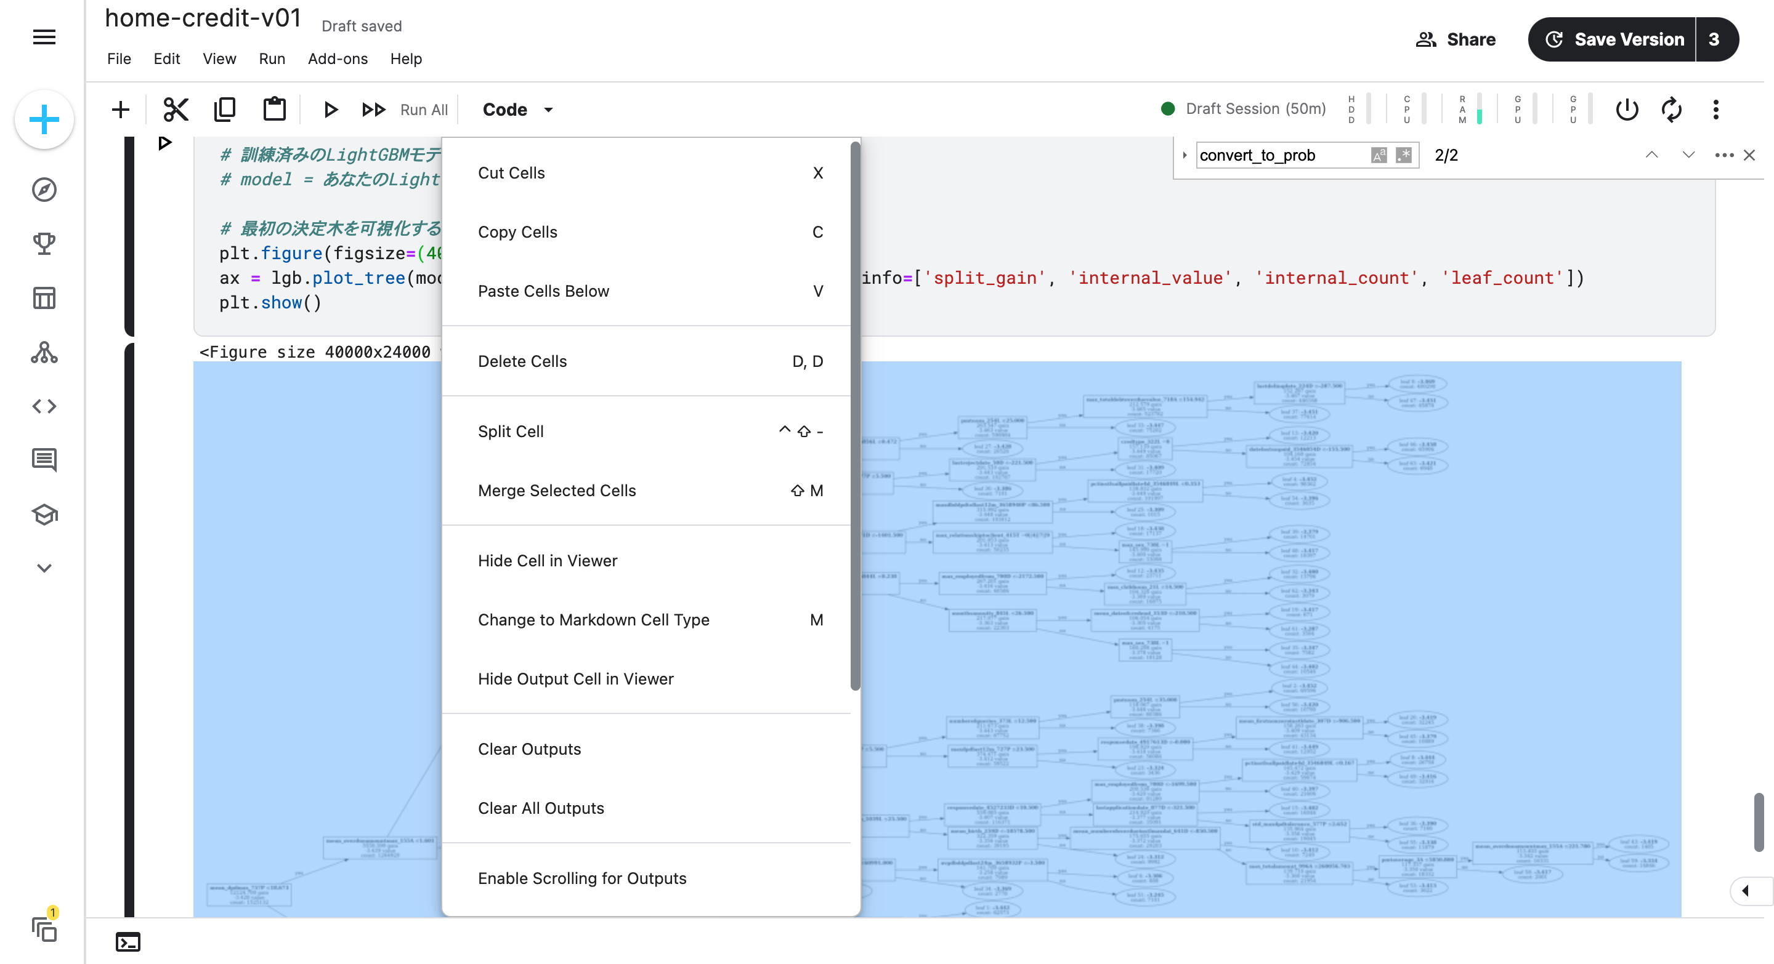Click the context menu scrollbar
This screenshot has width=1774, height=964.
point(854,416)
